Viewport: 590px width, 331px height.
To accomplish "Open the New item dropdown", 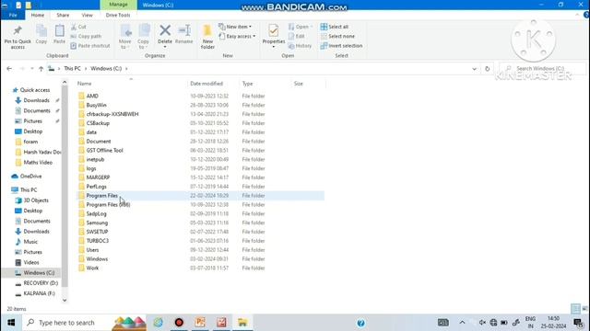I will click(235, 27).
